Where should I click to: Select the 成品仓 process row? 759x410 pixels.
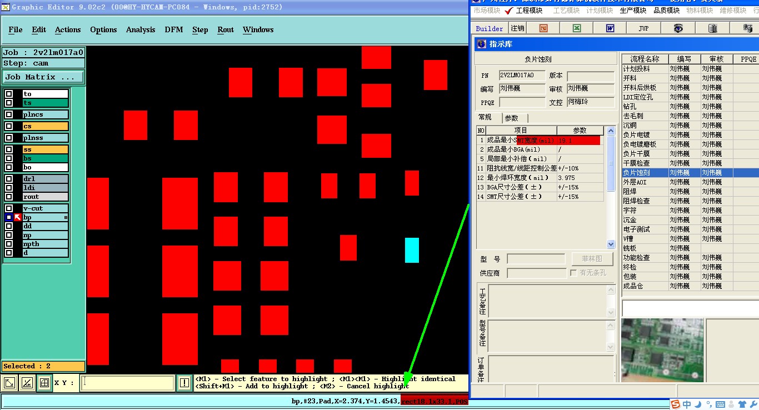pyautogui.click(x=690, y=286)
